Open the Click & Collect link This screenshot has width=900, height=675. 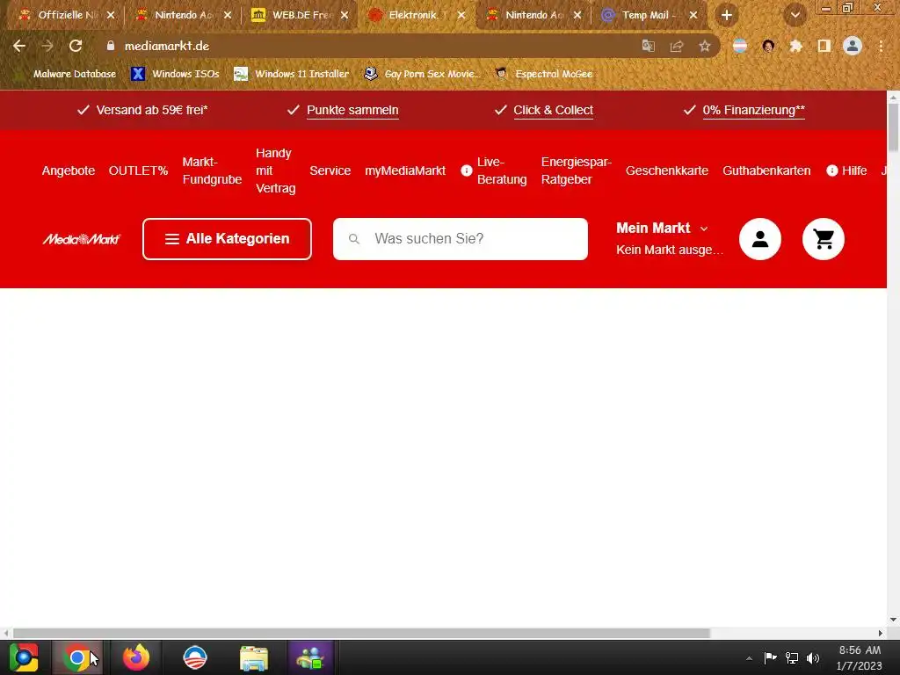[554, 110]
